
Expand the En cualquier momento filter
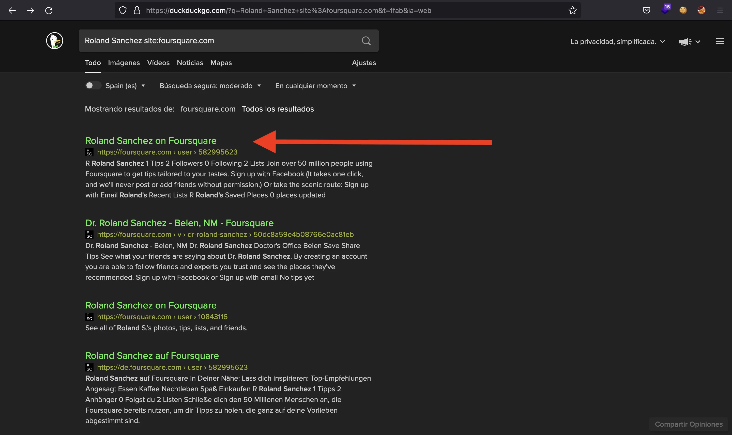pos(315,85)
